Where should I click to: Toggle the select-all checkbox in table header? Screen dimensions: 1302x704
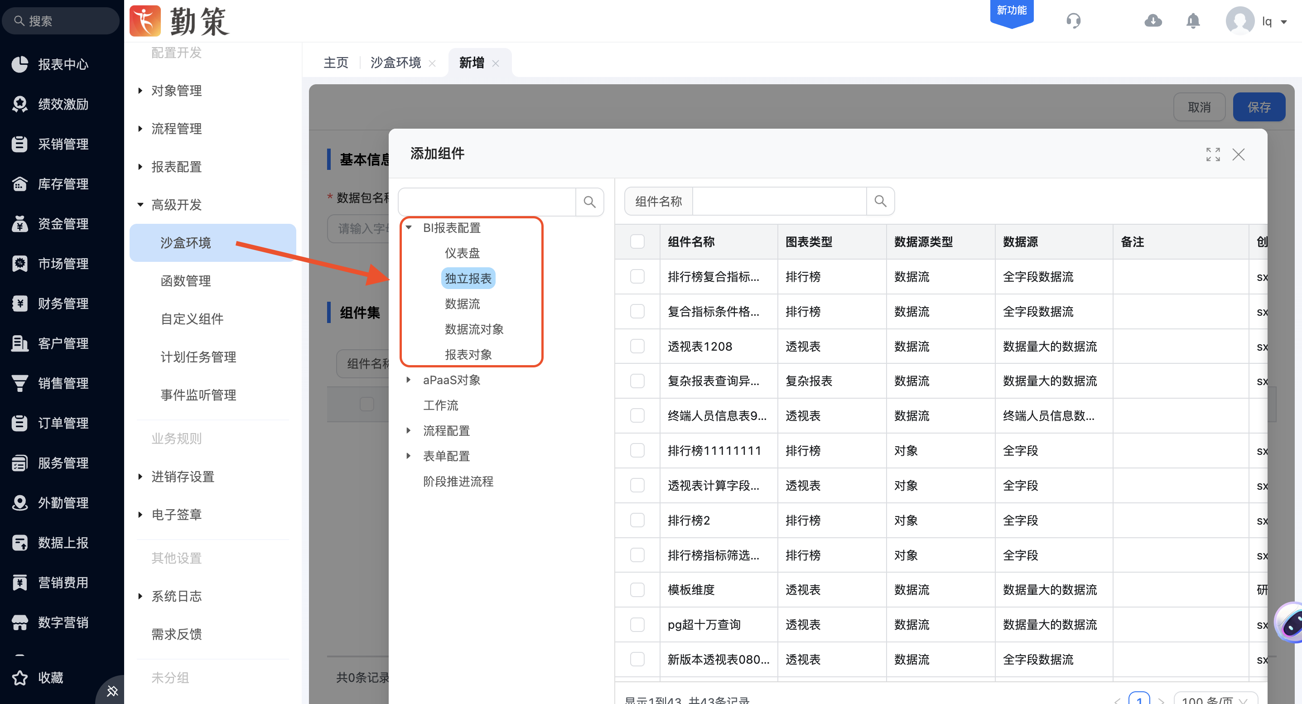tap(637, 241)
